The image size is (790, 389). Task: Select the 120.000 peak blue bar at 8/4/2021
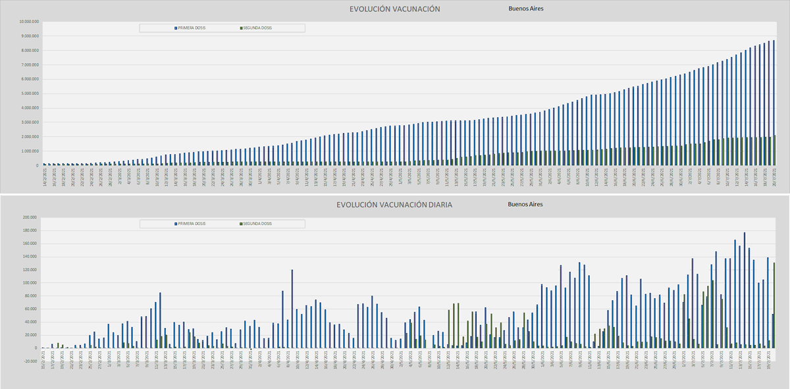coord(292,309)
